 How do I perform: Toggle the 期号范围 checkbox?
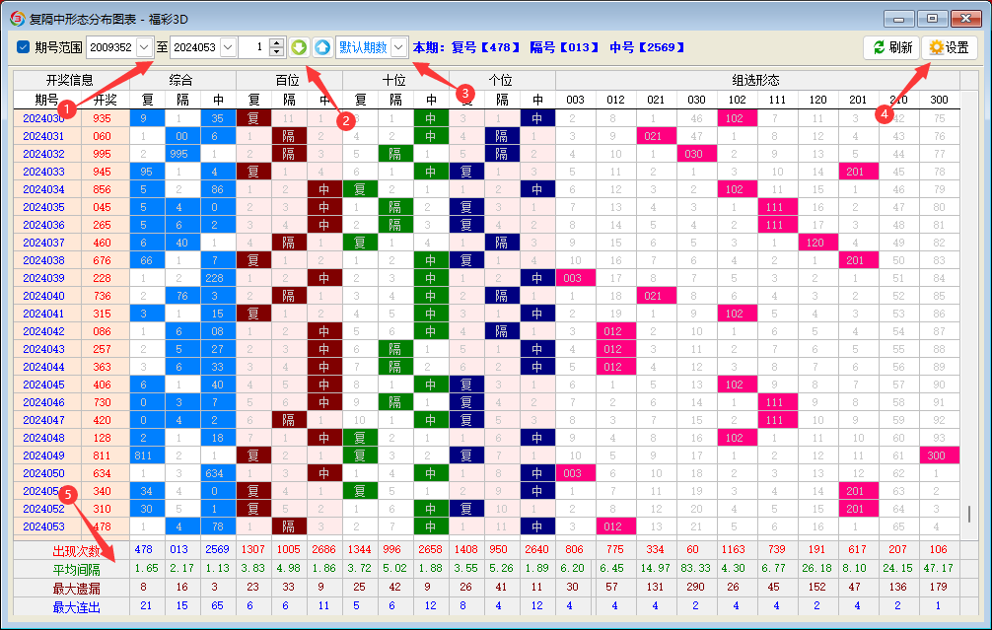point(24,47)
